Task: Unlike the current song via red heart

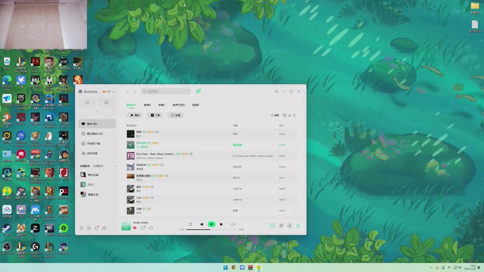Action: [134, 228]
